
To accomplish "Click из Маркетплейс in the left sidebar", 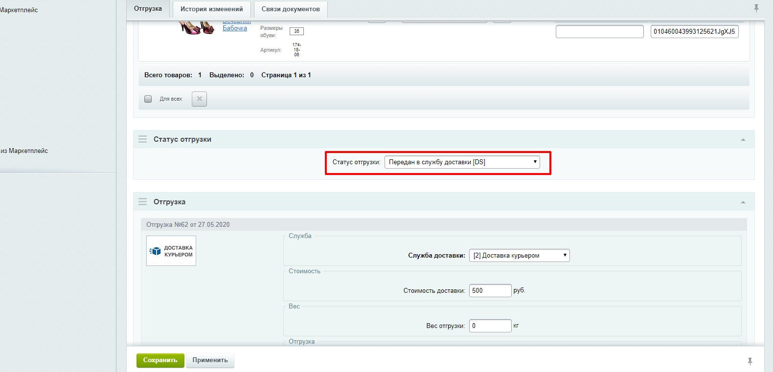I will point(24,151).
